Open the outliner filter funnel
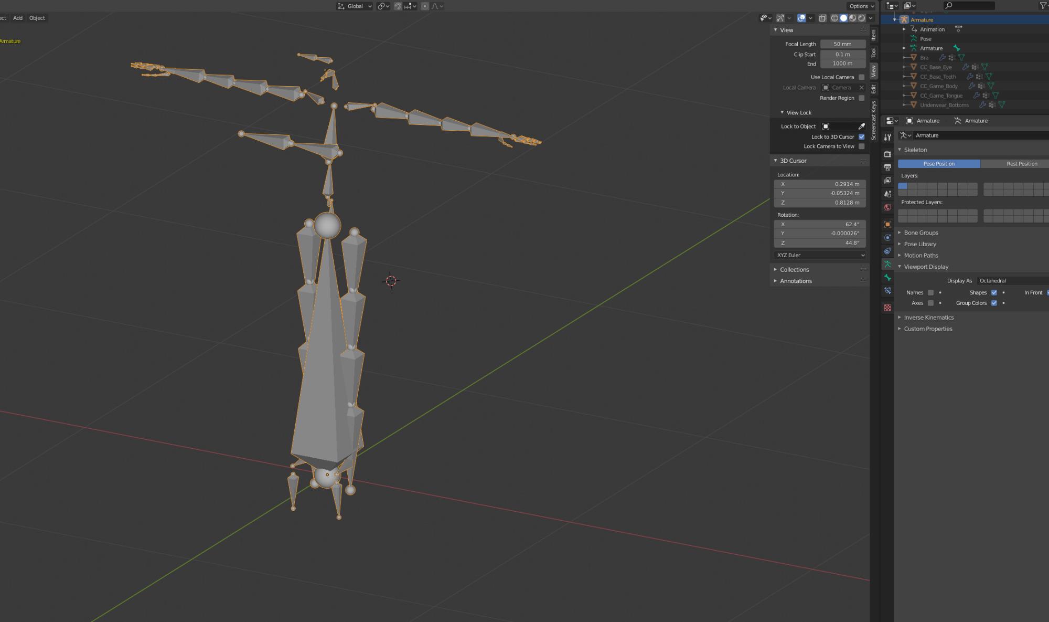 point(1043,6)
